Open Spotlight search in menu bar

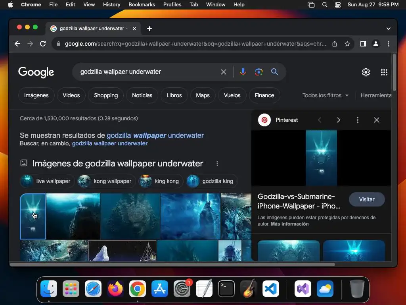325,5
